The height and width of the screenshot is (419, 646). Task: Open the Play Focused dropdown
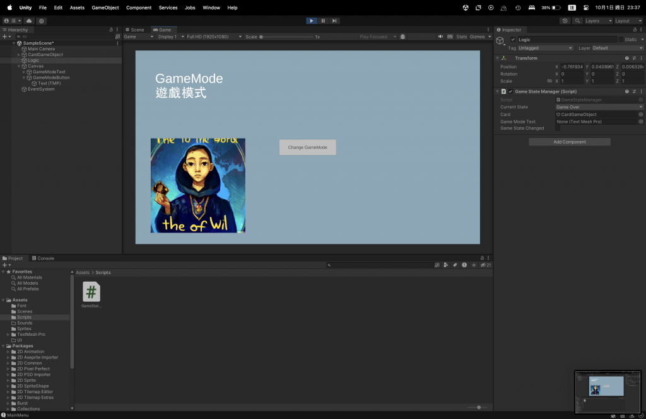coord(377,37)
